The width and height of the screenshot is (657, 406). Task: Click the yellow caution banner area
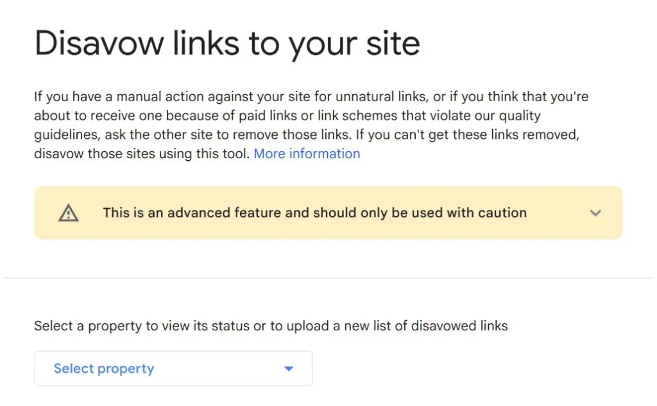pyautogui.click(x=328, y=212)
